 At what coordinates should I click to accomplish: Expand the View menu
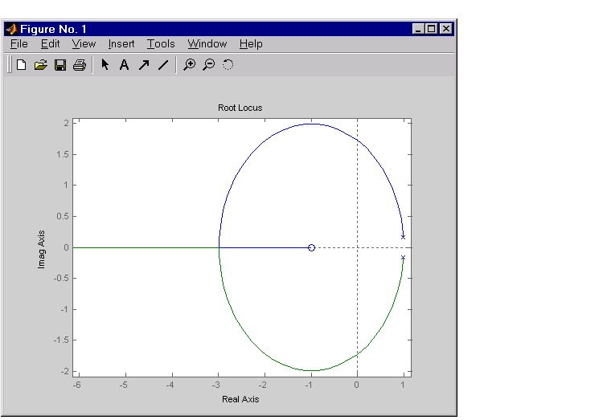coord(84,44)
